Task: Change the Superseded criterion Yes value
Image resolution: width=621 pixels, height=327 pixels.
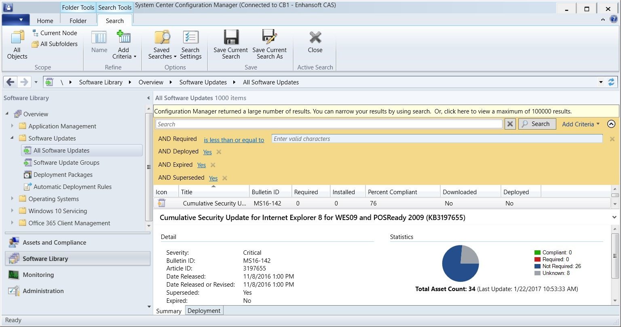Action: pyautogui.click(x=213, y=178)
